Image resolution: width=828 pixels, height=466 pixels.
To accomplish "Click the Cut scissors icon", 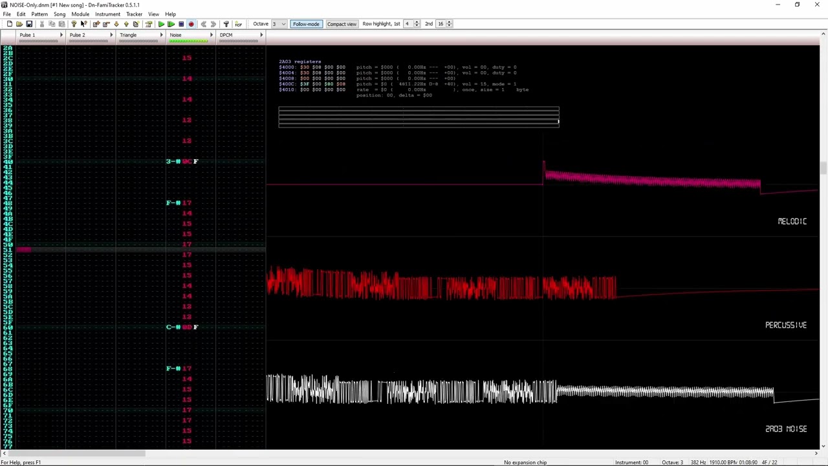I will (42, 24).
